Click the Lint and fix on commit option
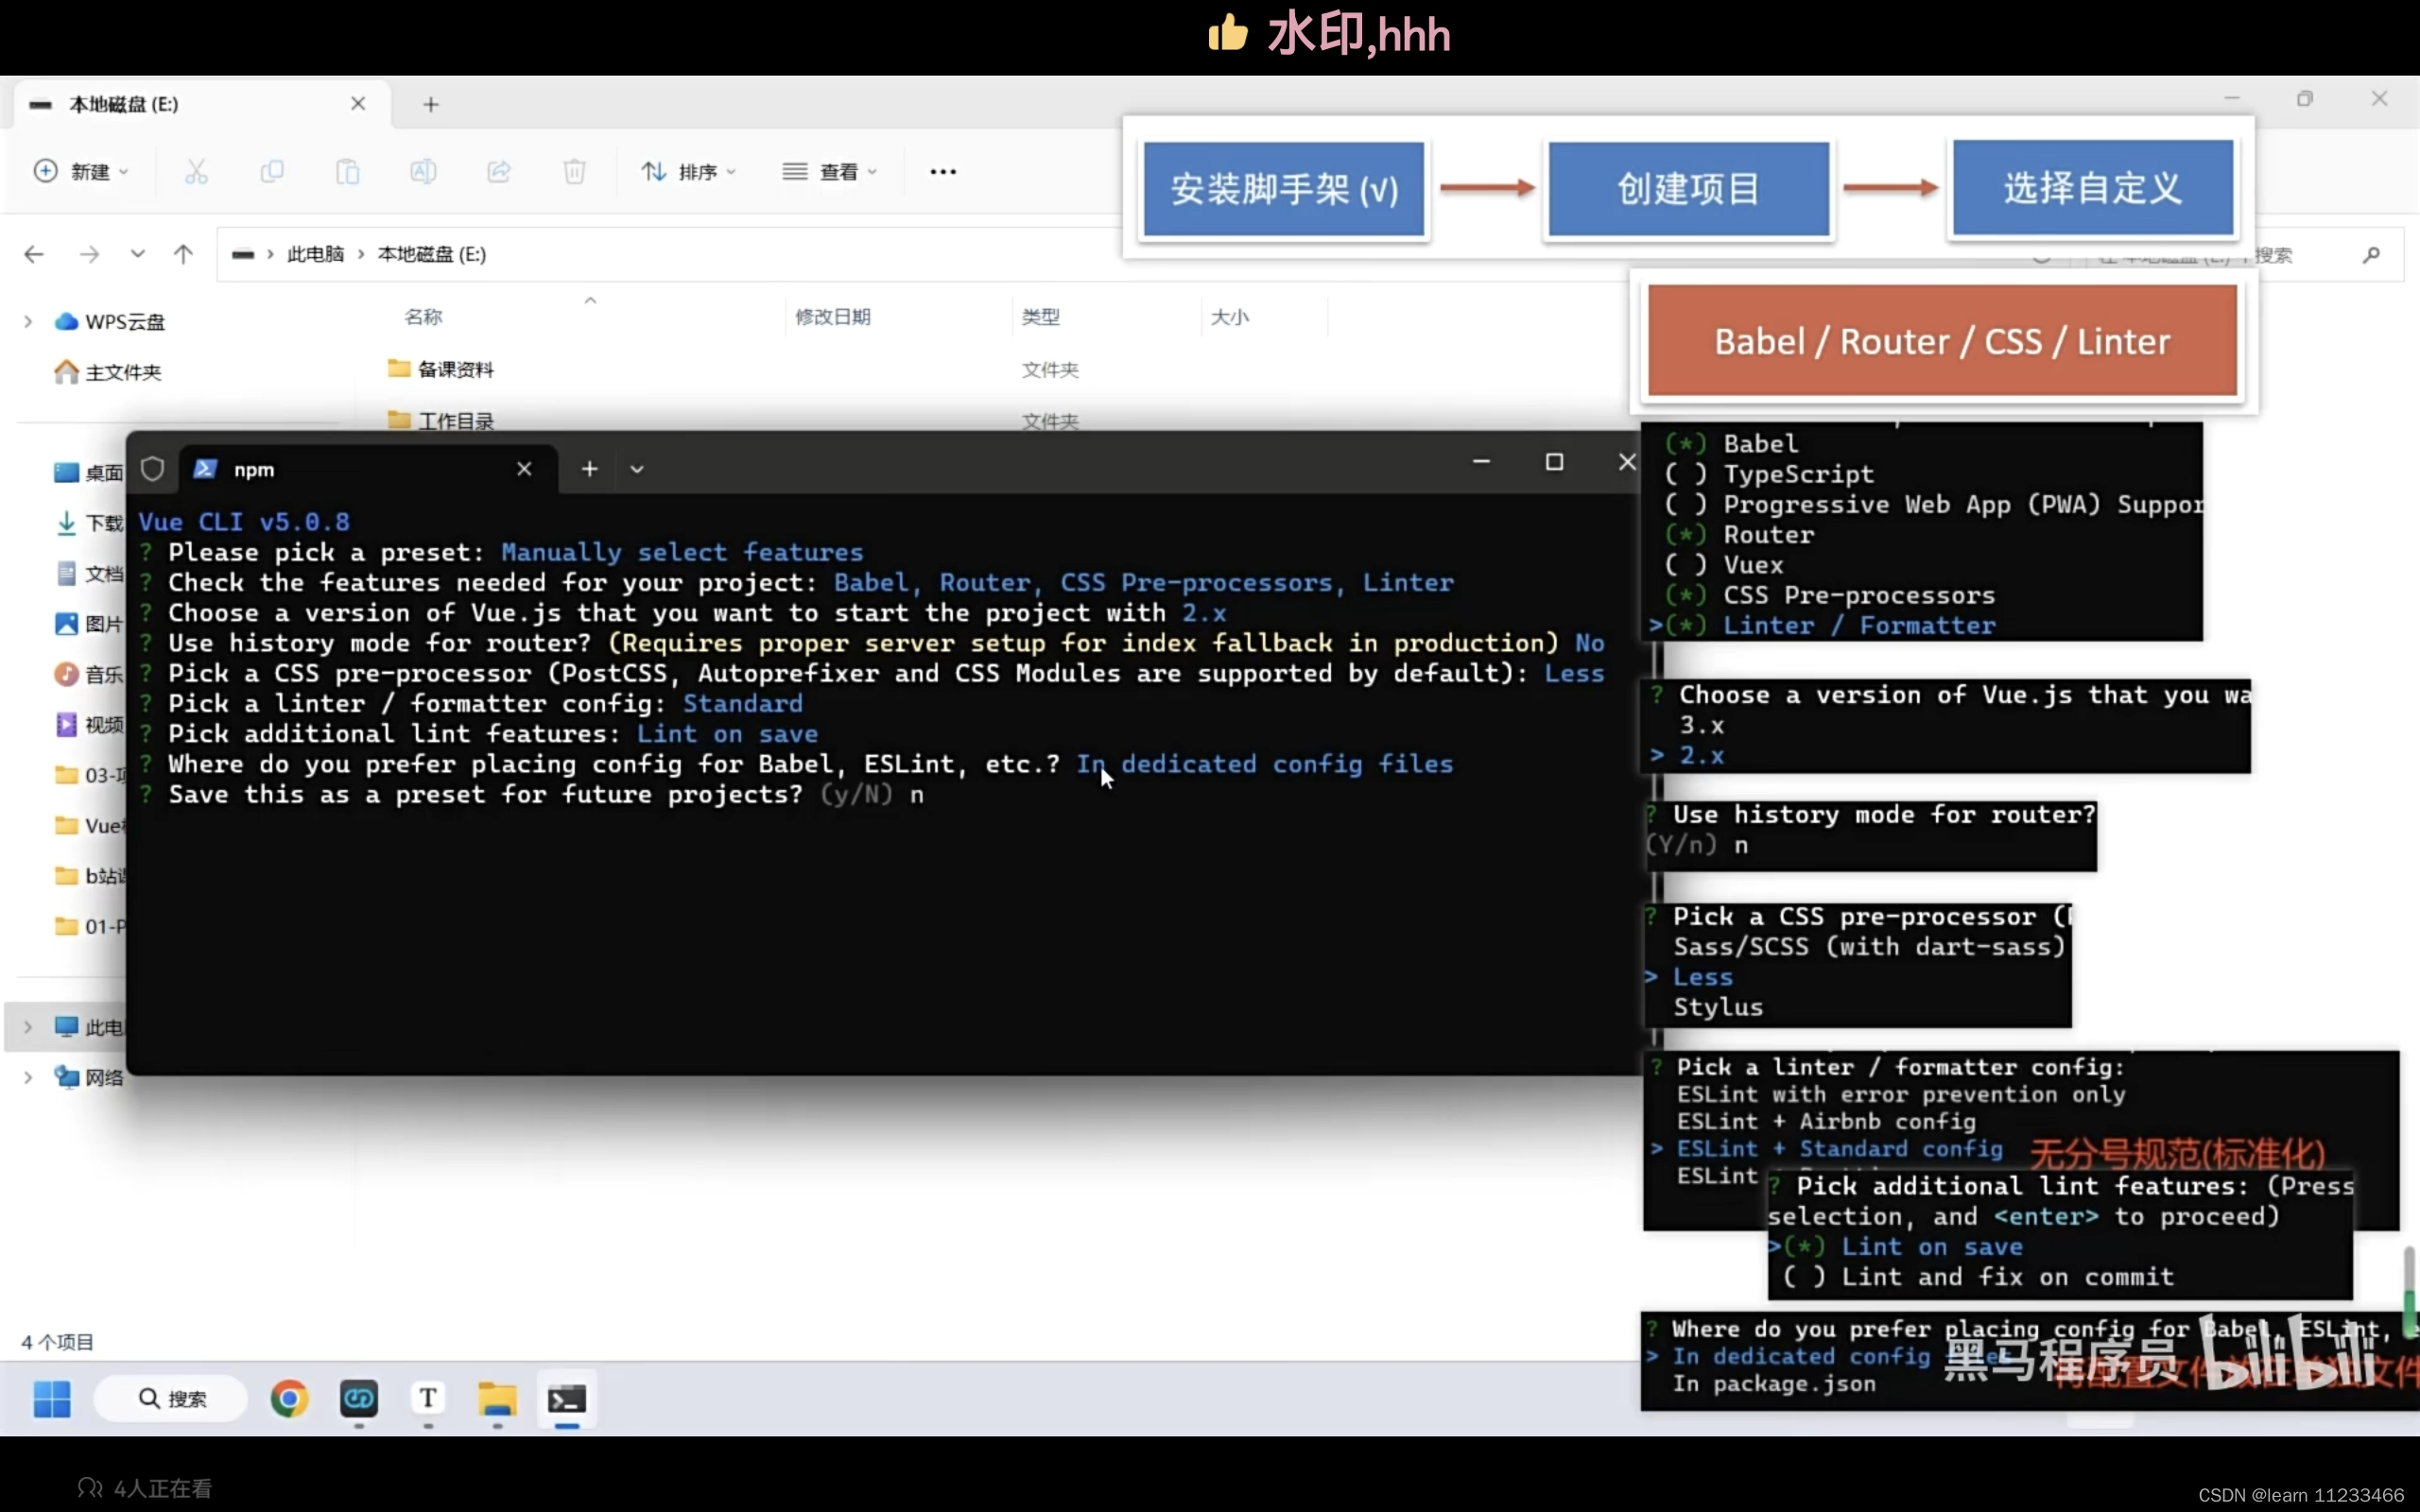Image resolution: width=2420 pixels, height=1512 pixels. [x=2007, y=1277]
